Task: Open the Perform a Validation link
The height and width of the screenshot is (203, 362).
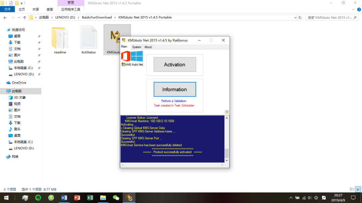Action: click(x=174, y=101)
